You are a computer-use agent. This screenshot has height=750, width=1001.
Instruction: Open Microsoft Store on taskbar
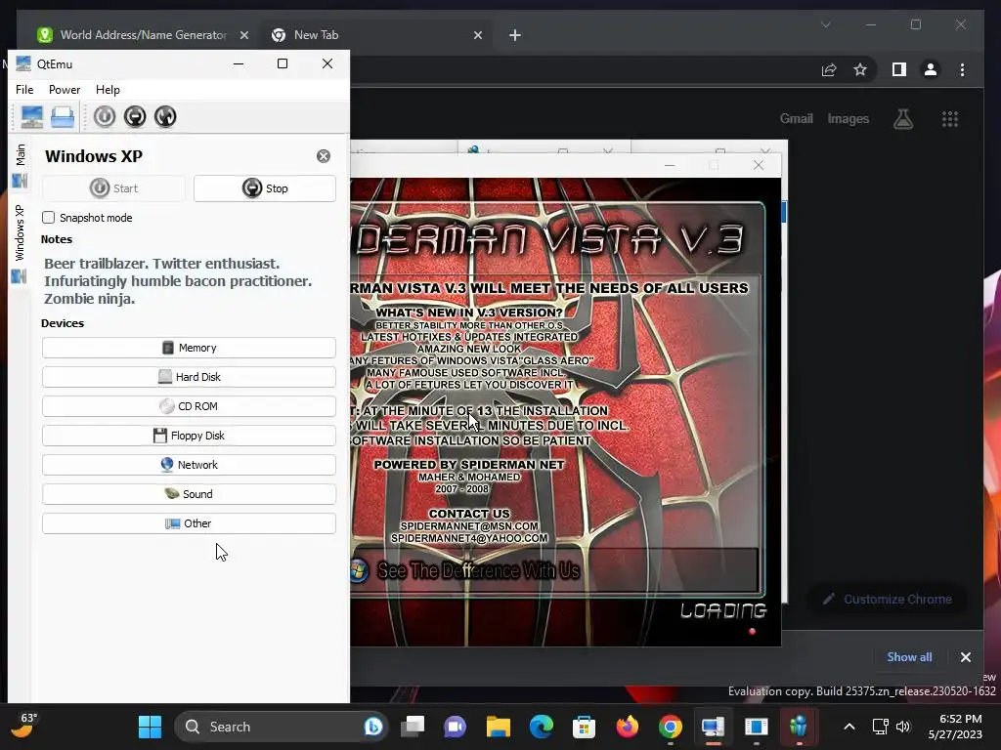pyautogui.click(x=585, y=727)
